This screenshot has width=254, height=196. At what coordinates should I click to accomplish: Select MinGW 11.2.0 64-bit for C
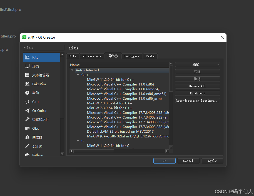(108, 145)
